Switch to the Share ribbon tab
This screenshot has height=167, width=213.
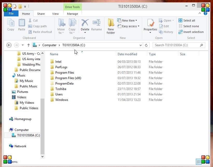(41, 14)
